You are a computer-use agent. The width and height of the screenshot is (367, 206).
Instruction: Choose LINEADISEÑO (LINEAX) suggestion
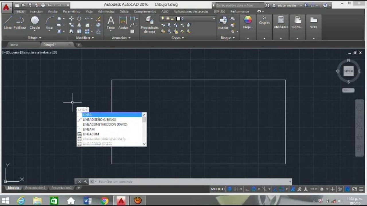109,120
